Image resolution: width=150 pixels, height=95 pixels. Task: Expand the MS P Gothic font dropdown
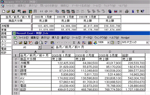click(x=147, y=43)
